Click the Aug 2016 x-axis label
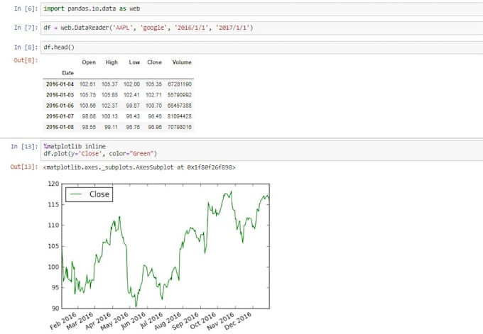Image resolution: width=483 pixels, height=334 pixels. point(168,321)
